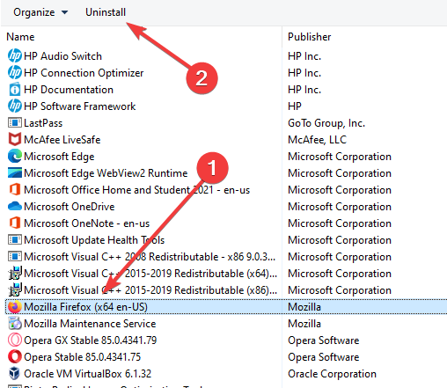
Task: Select the Opera GX Stable icon
Action: click(x=15, y=340)
